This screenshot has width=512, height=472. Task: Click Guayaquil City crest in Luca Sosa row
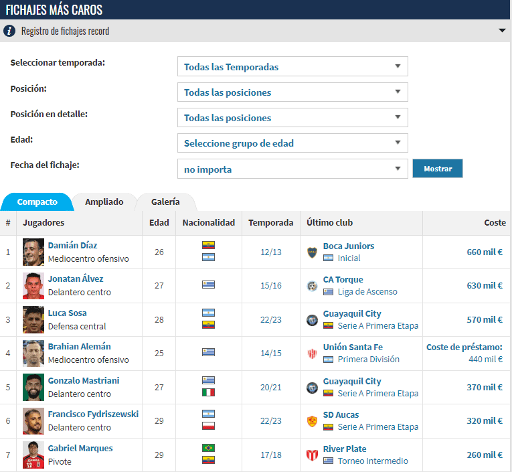pos(312,320)
